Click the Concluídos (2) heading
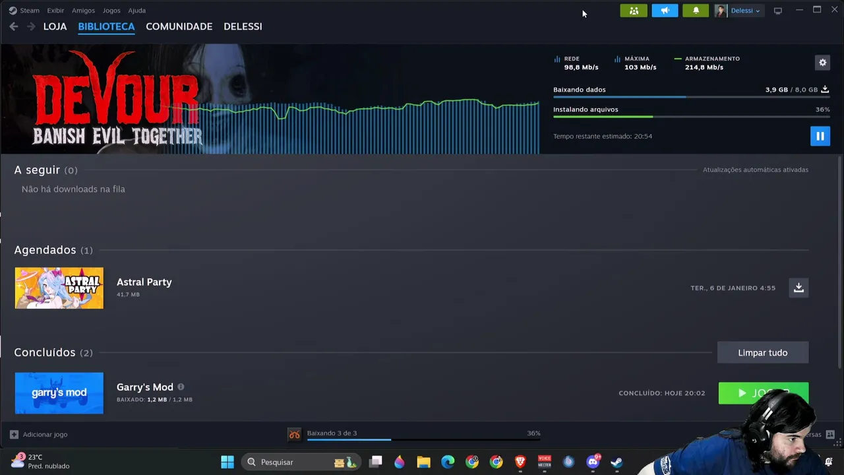 53,352
